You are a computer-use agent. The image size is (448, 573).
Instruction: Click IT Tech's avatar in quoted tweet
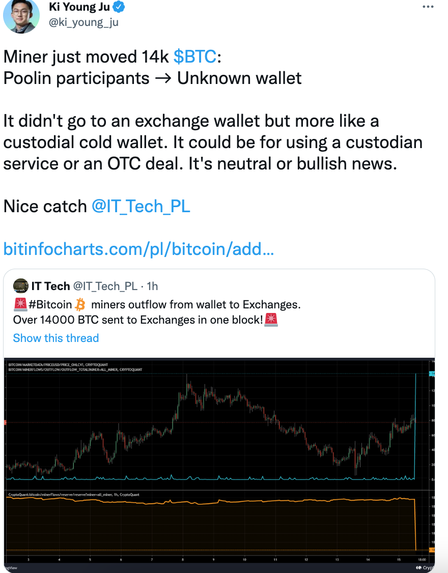point(21,286)
